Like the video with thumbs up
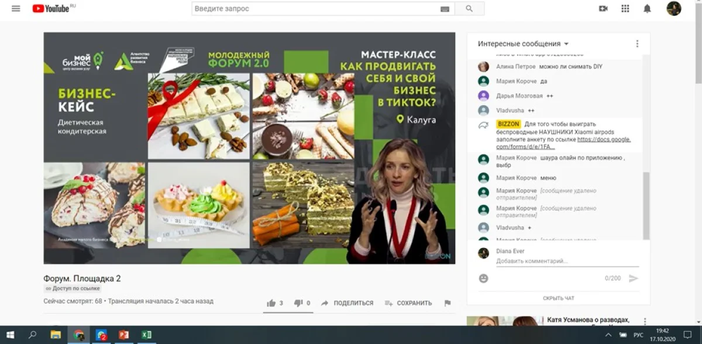Screen dimensions: 702x344 (x=271, y=303)
